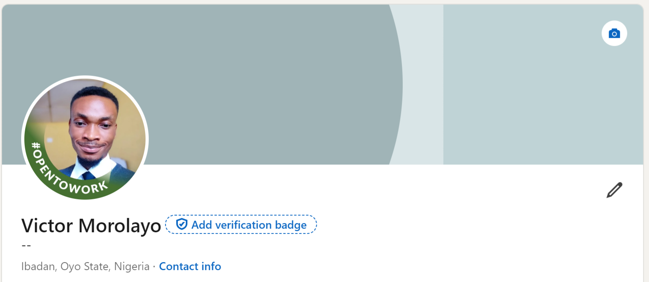
Task: Click the name Victor Morolayo
Action: click(x=91, y=225)
